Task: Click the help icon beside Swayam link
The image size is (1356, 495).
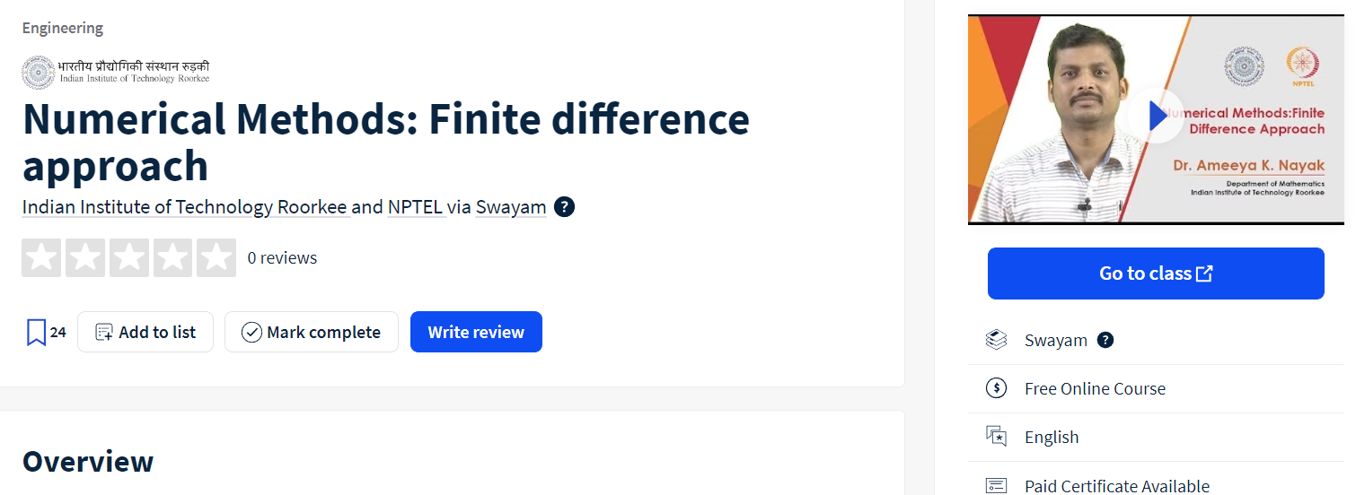Action: 564,207
